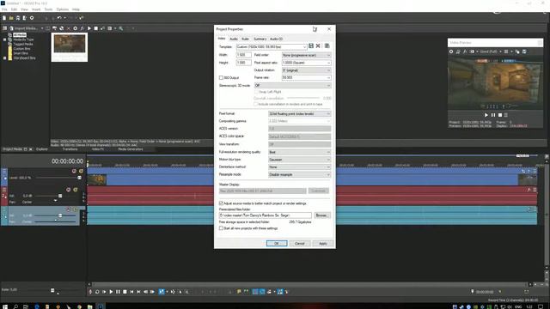Click the Video Preview pause button
This screenshot has width=550, height=309.
(x=493, y=115)
